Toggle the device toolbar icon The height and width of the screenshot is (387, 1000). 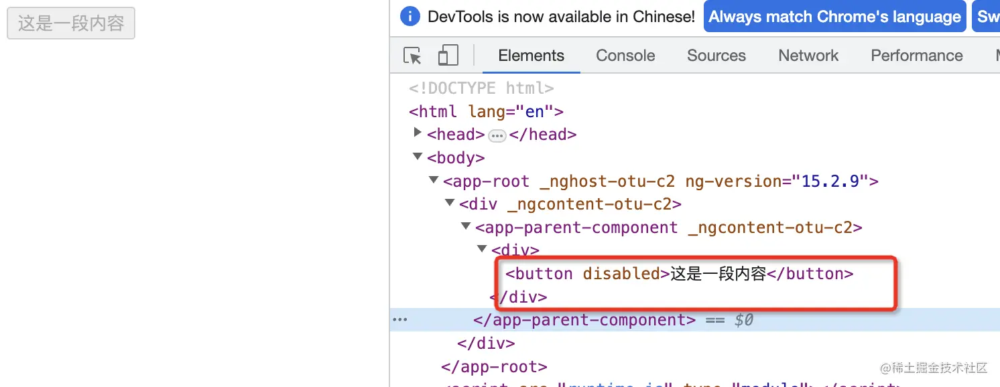tap(448, 56)
